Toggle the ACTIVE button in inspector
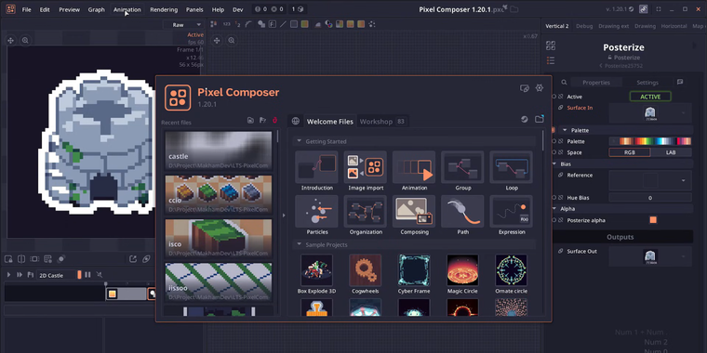Screen dimensions: 707x353 (x=650, y=97)
